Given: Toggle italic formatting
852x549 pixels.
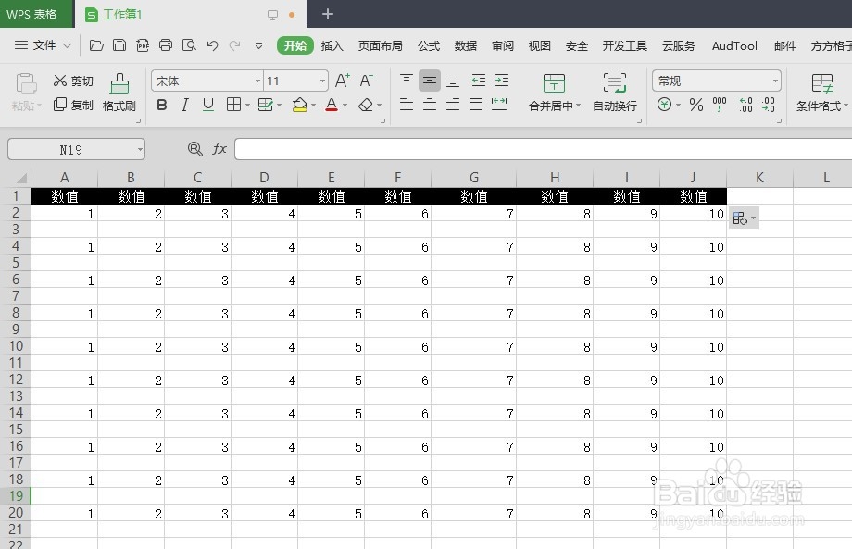Looking at the screenshot, I should click(184, 105).
